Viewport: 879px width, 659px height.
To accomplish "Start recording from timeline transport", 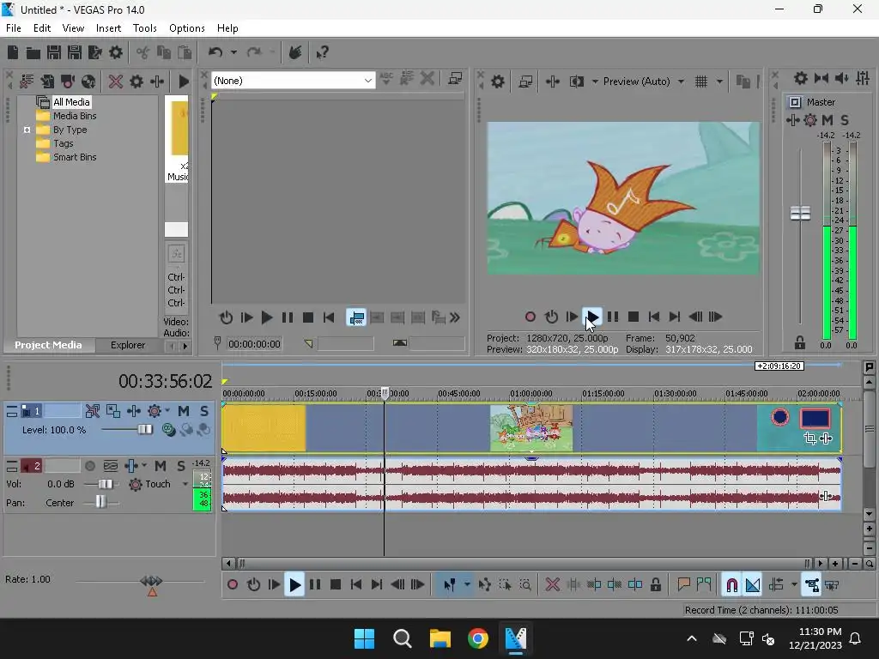I will click(x=233, y=585).
